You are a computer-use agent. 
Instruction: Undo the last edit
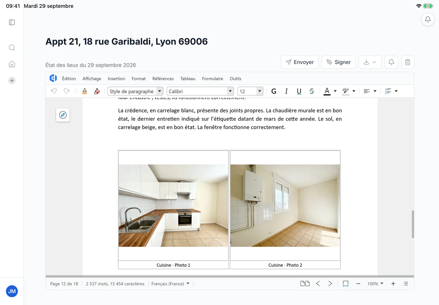tap(54, 91)
